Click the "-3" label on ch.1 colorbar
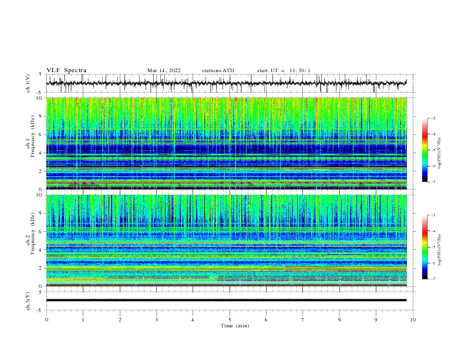The height and width of the screenshot is (359, 465). coord(433,118)
